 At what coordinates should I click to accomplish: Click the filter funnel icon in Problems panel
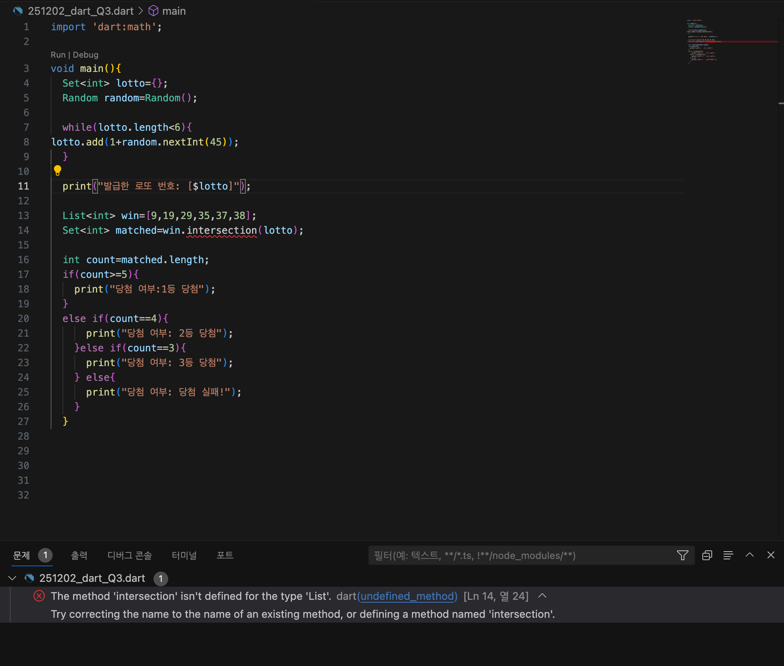[x=682, y=555]
